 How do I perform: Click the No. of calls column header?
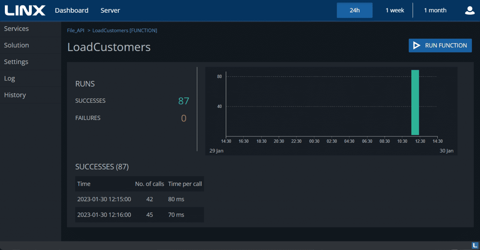click(149, 184)
